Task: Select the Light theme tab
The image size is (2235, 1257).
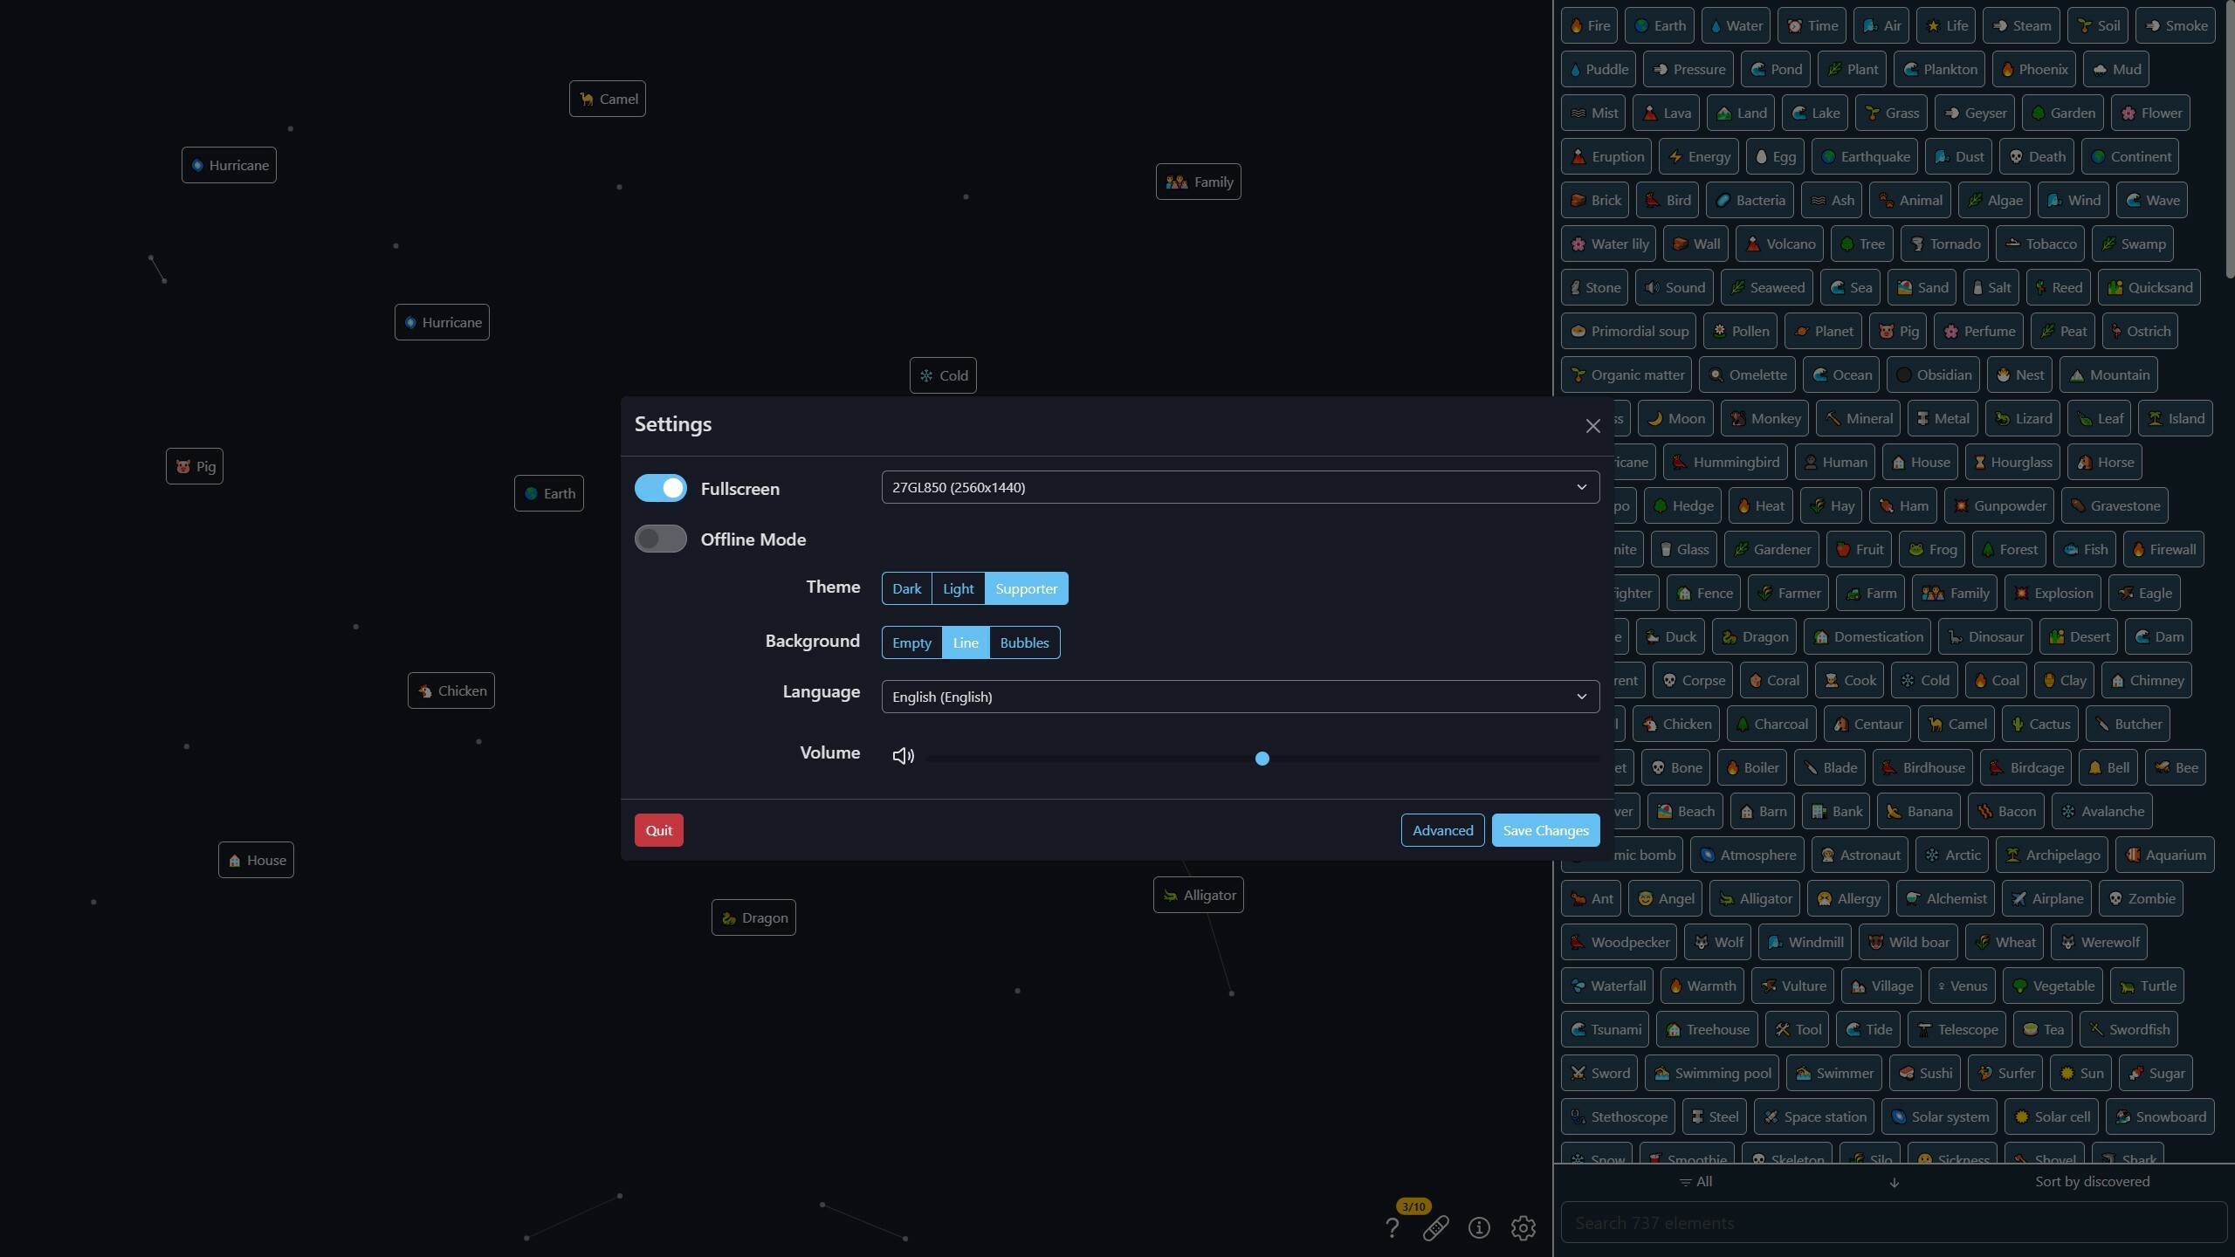Action: pyautogui.click(x=958, y=588)
